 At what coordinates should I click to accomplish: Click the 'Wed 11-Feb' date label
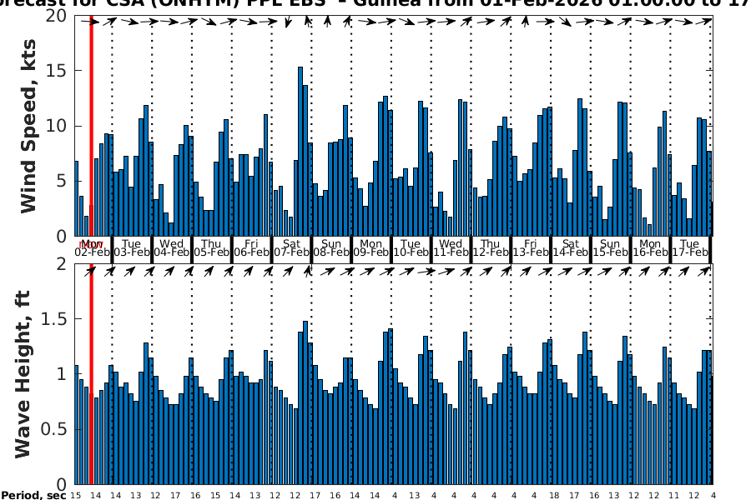(451, 248)
